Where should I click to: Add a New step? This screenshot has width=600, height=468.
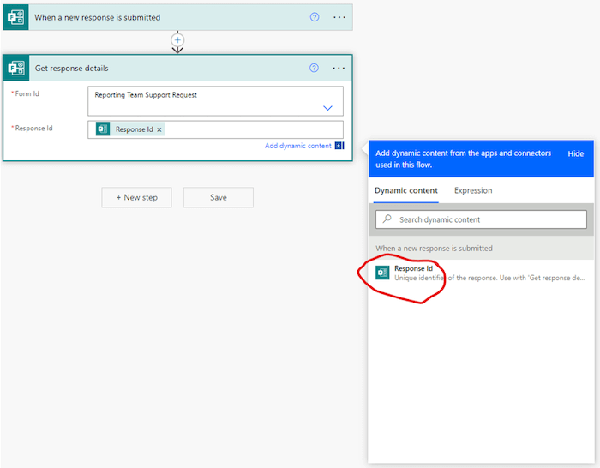tap(136, 197)
